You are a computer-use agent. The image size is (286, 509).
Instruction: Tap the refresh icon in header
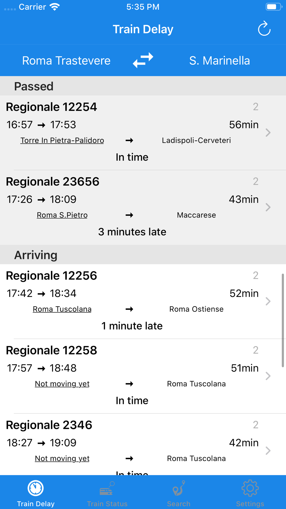coord(264,29)
